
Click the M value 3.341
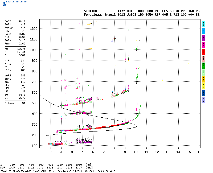tap(22, 52)
